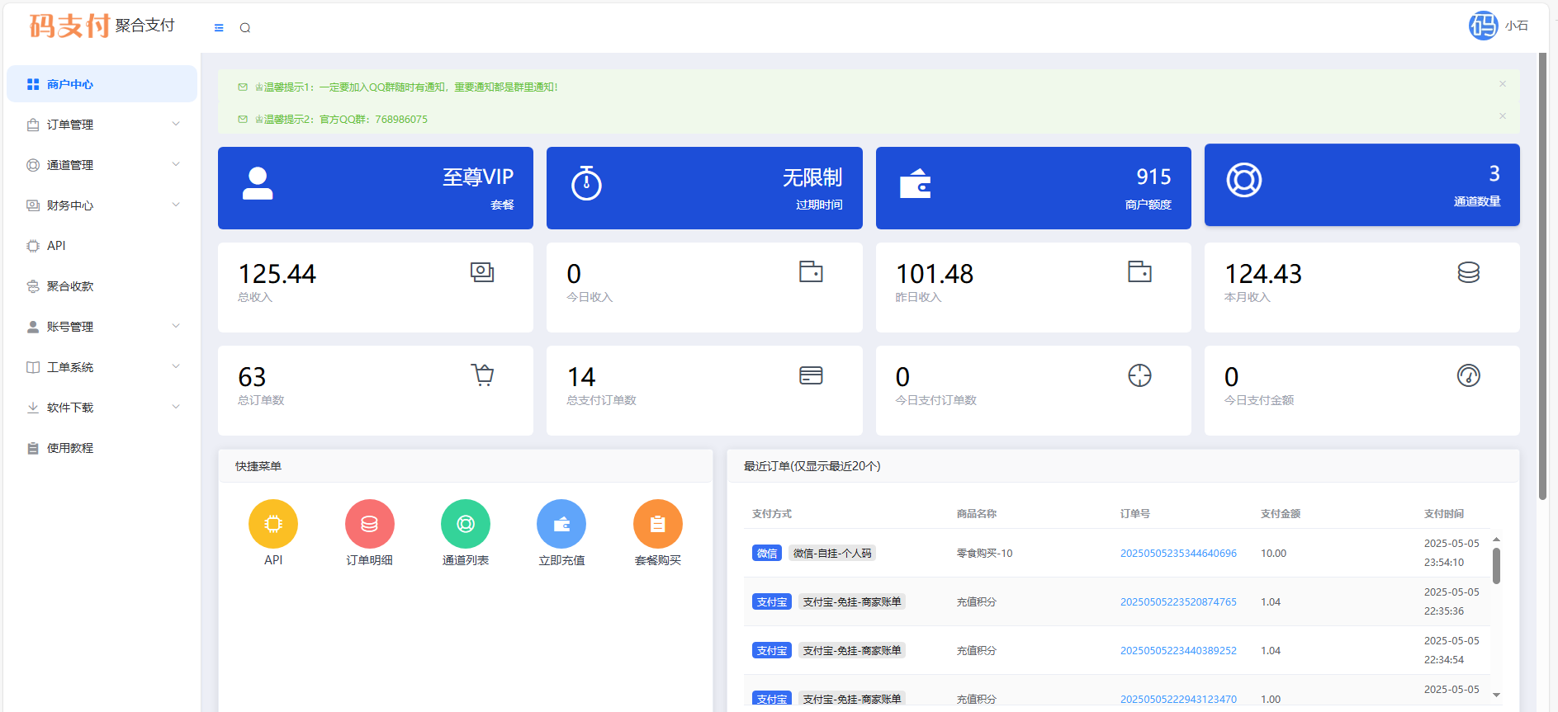
Task: Close the 官方QQ群 notice banner
Action: pyautogui.click(x=1503, y=116)
